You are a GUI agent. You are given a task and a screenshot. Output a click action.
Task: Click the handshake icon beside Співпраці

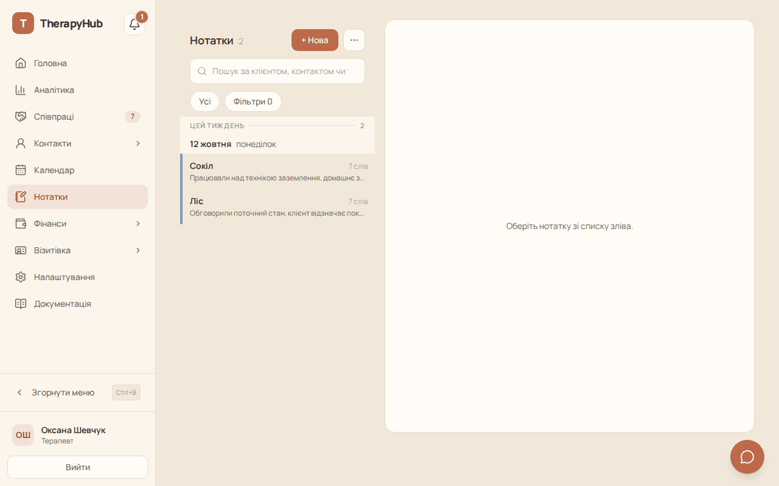pos(21,117)
